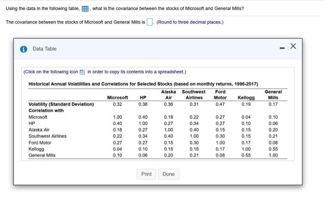Click Kellogg–General Mills correlation 0.55 in Kellogg row
The width and height of the screenshot is (324, 199).
click(x=273, y=149)
